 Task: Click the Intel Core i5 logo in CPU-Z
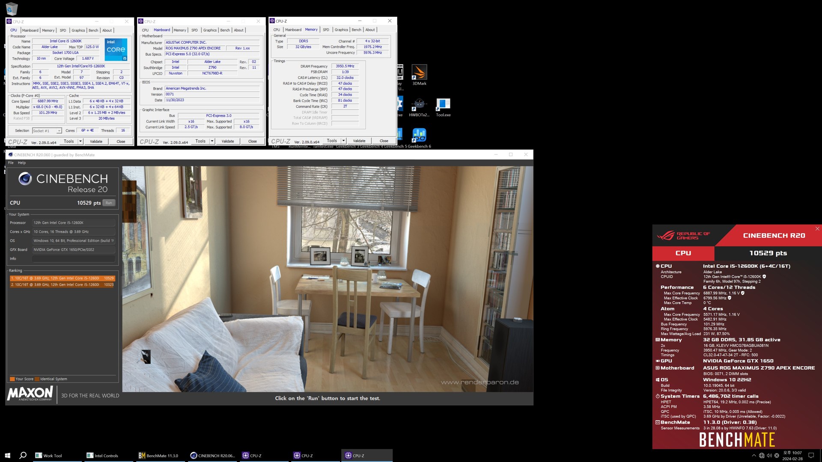click(116, 50)
